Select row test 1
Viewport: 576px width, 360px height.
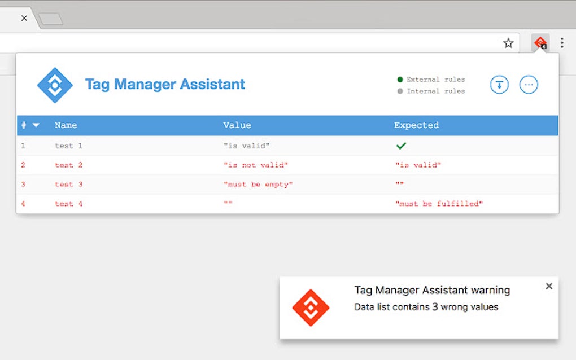coord(287,146)
